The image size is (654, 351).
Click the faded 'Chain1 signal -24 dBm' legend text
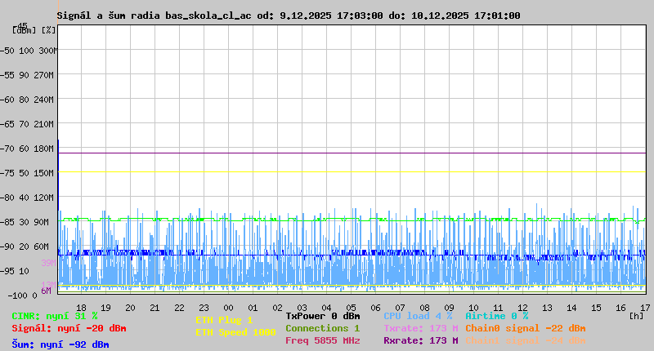(526, 340)
